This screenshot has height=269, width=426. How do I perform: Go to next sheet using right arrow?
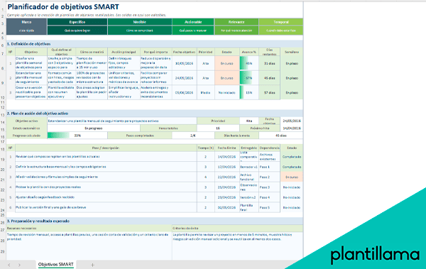coord(19,265)
